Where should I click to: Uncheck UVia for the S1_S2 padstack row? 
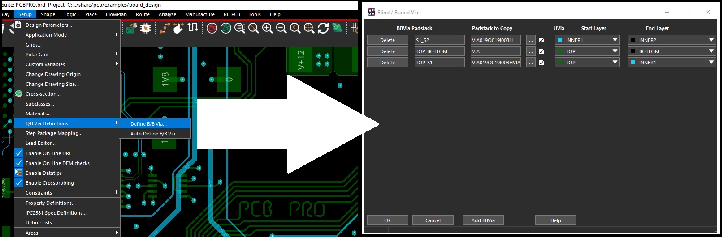click(541, 40)
